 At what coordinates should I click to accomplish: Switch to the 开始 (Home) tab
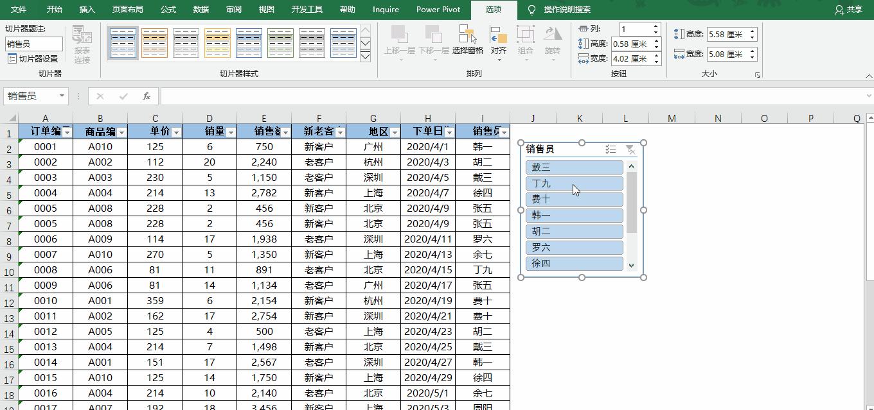pyautogui.click(x=55, y=10)
